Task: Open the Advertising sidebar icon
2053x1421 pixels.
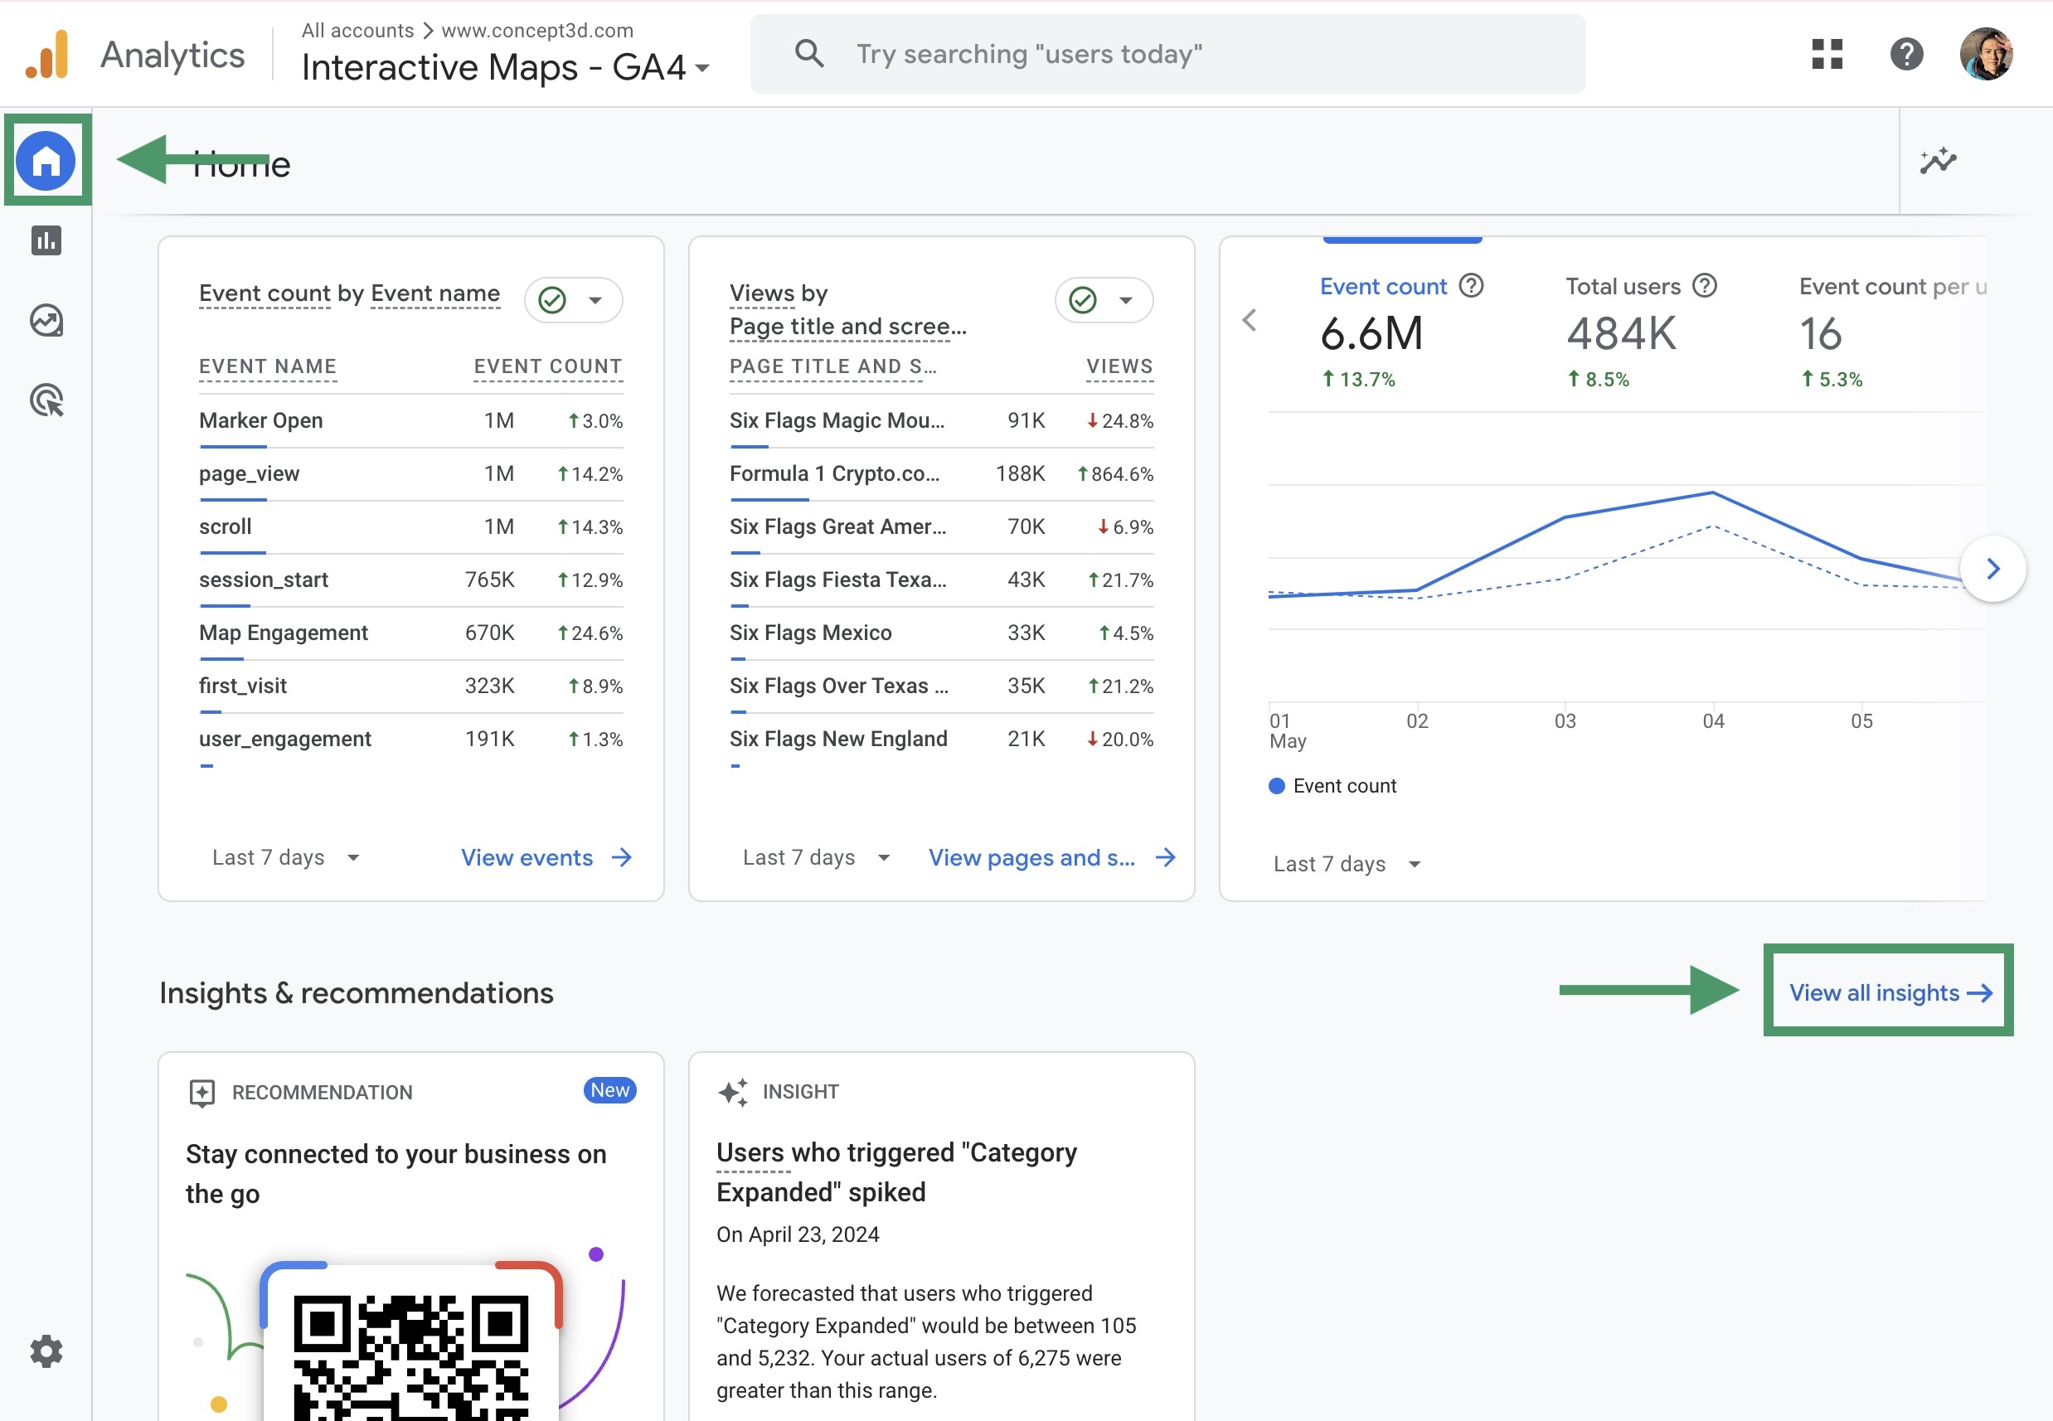Action: 46,400
